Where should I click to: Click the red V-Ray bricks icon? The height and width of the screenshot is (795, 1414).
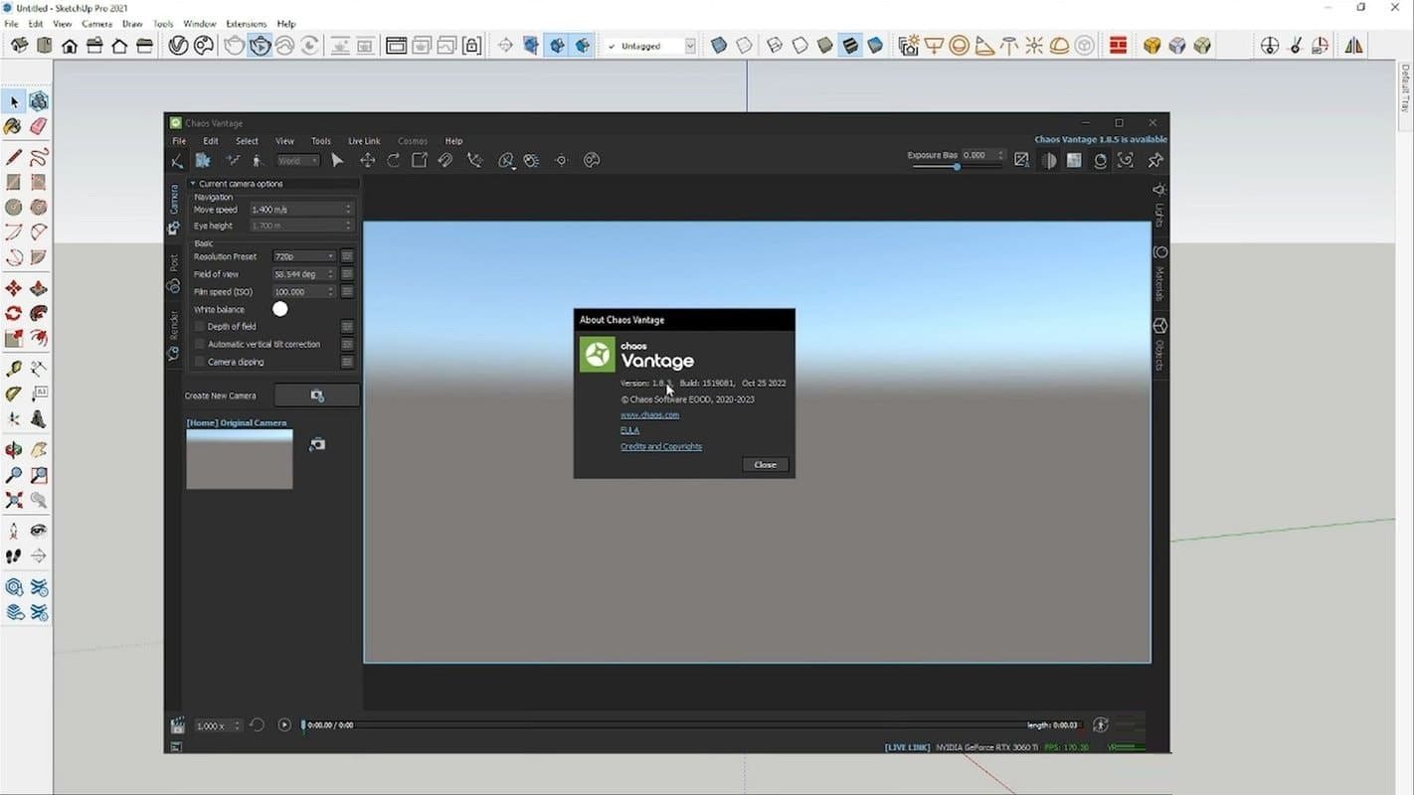1118,46
